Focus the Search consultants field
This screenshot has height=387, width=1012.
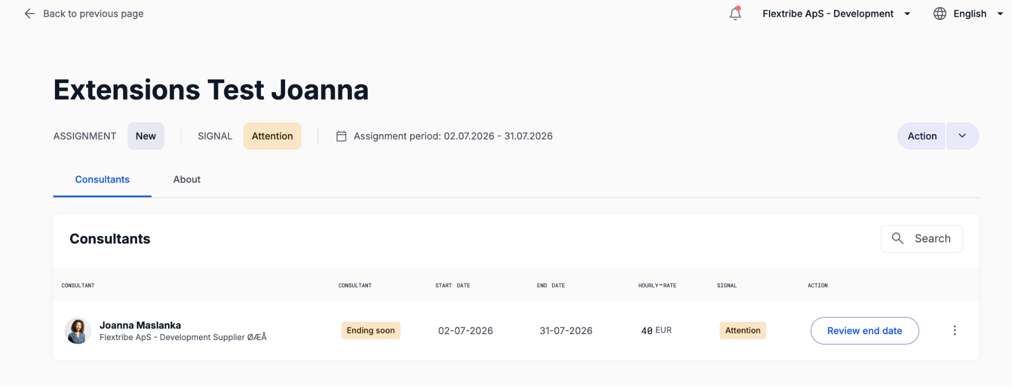(922, 239)
